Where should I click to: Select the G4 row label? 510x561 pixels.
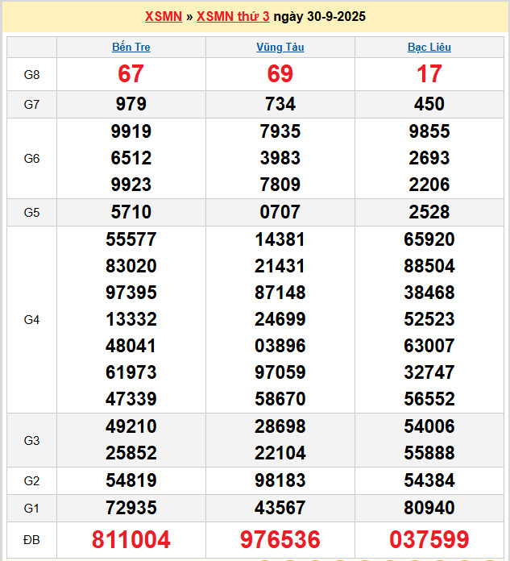(31, 319)
